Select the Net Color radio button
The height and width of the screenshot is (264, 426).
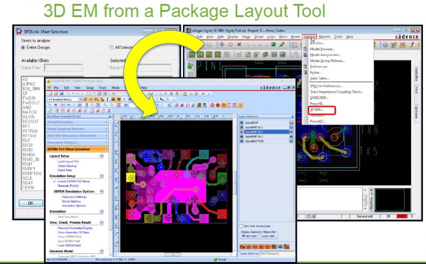click(243, 236)
